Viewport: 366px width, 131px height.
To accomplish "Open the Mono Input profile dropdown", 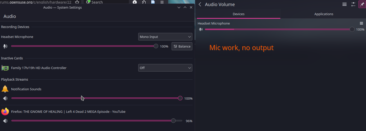I will (165, 37).
